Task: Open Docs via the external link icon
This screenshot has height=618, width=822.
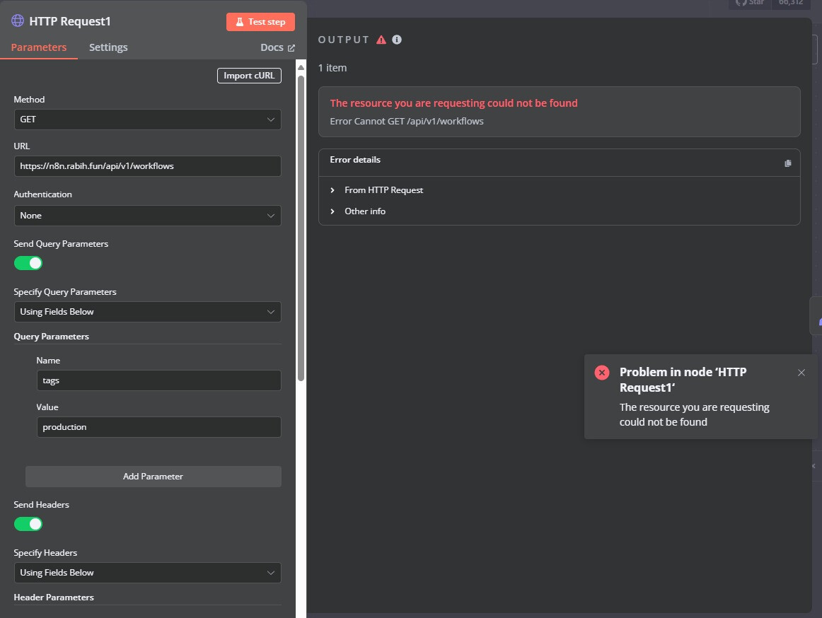Action: coord(291,48)
